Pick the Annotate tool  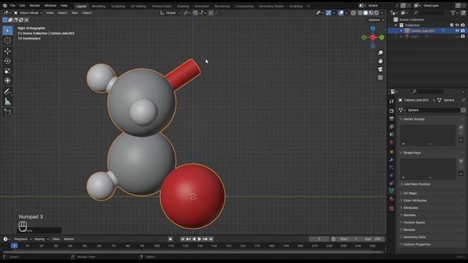point(8,91)
